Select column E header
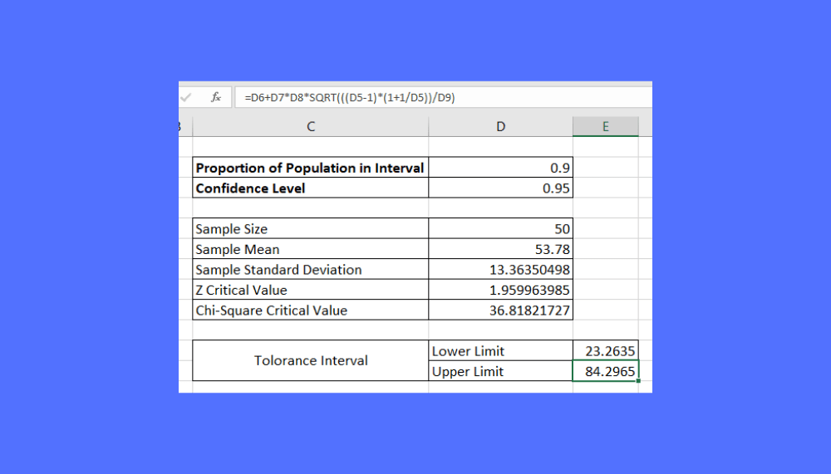Screen dimensions: 831x474 tap(605, 126)
